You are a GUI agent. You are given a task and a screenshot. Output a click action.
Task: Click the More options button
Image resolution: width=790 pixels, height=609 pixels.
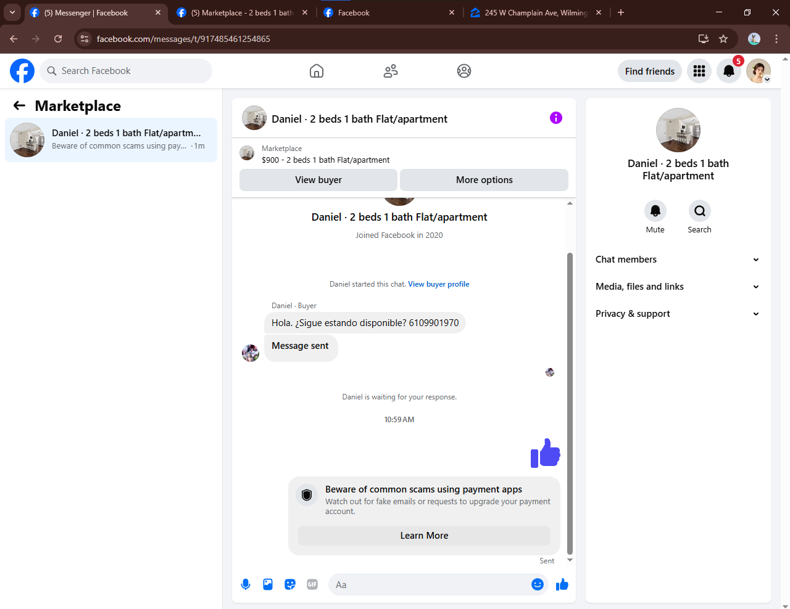484,180
